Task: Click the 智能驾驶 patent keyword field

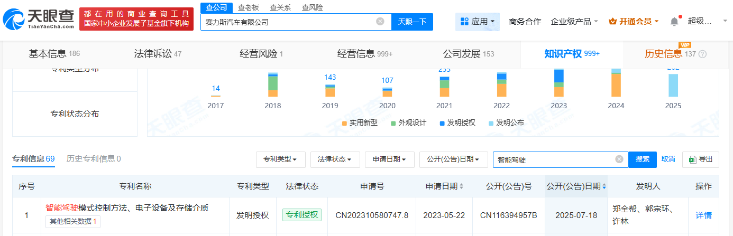Action: point(561,159)
